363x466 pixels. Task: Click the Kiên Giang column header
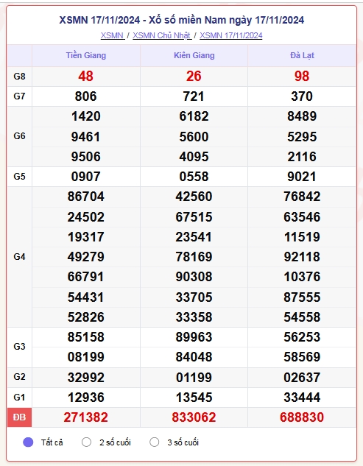194,55
